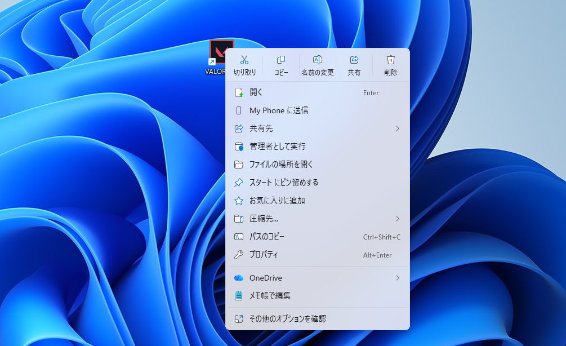Expand the 圧縮先... submenu arrow

(x=397, y=219)
